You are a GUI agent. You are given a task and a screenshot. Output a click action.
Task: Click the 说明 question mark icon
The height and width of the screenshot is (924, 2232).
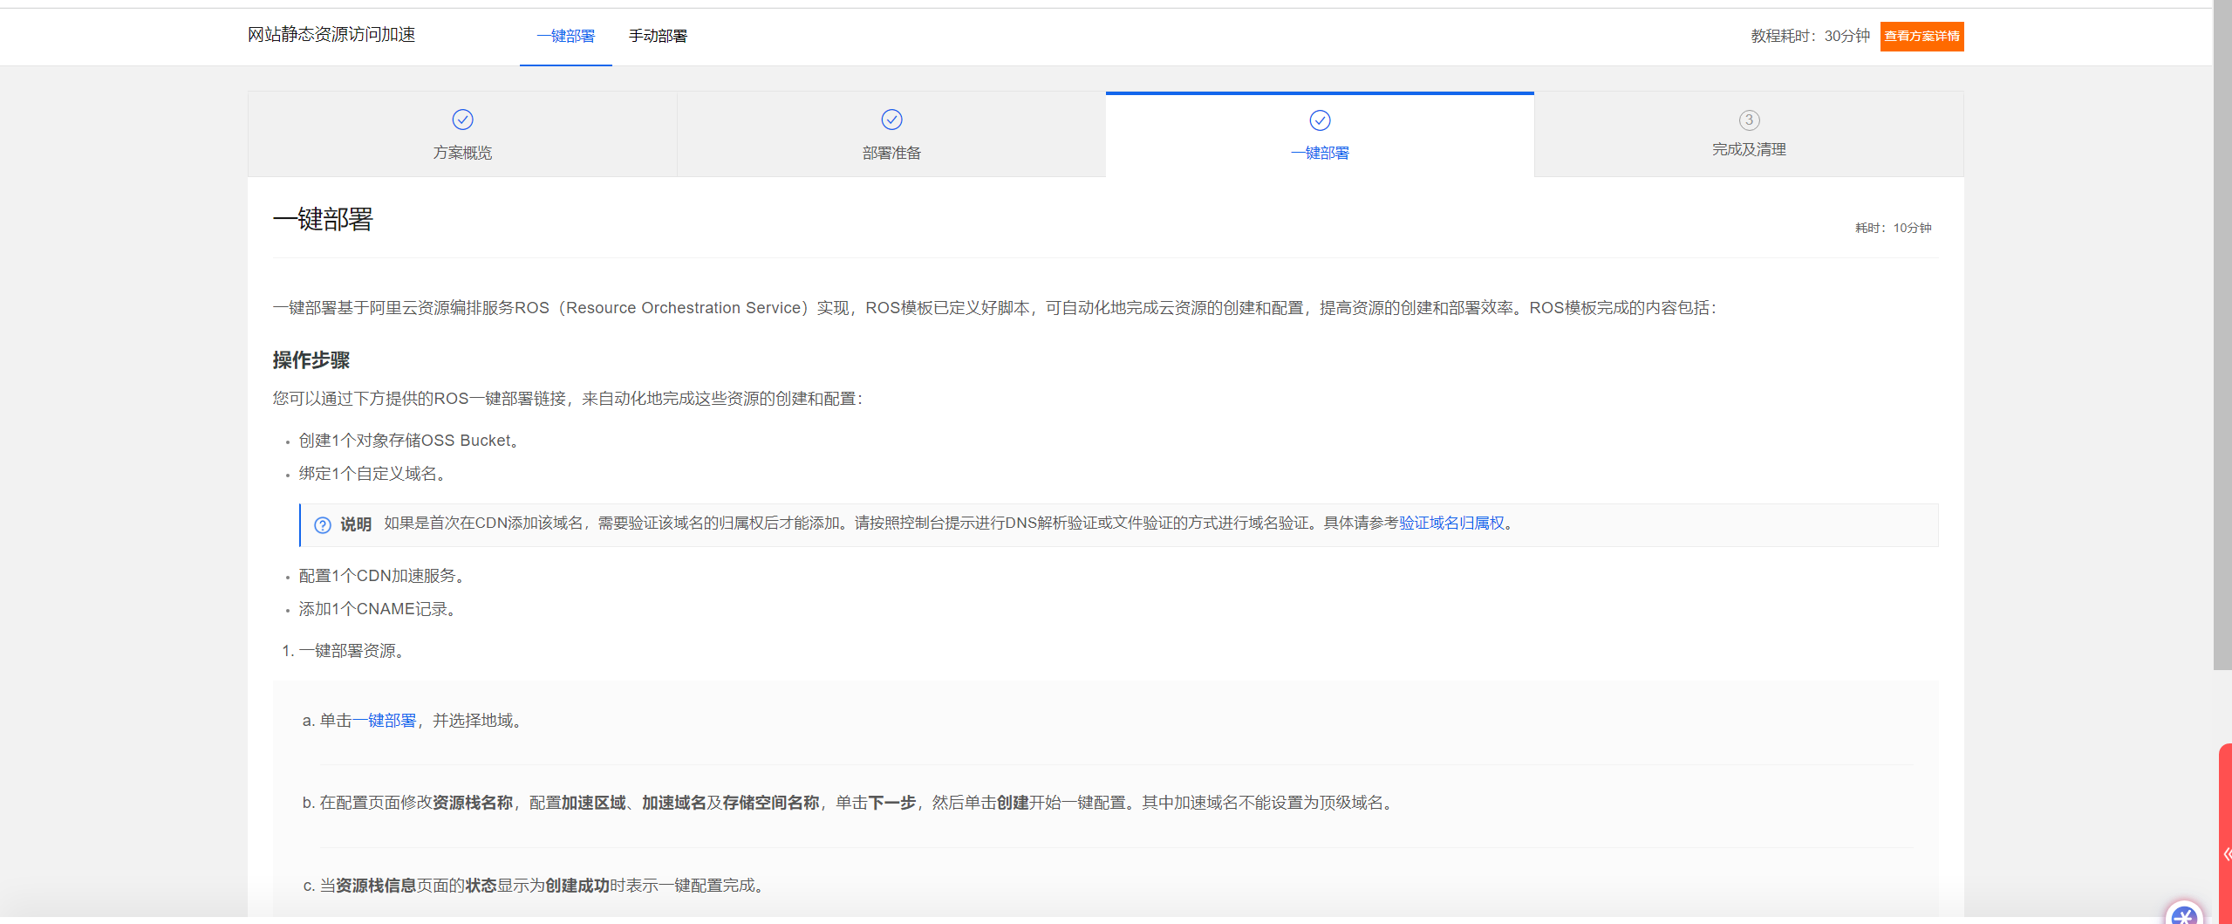(323, 524)
